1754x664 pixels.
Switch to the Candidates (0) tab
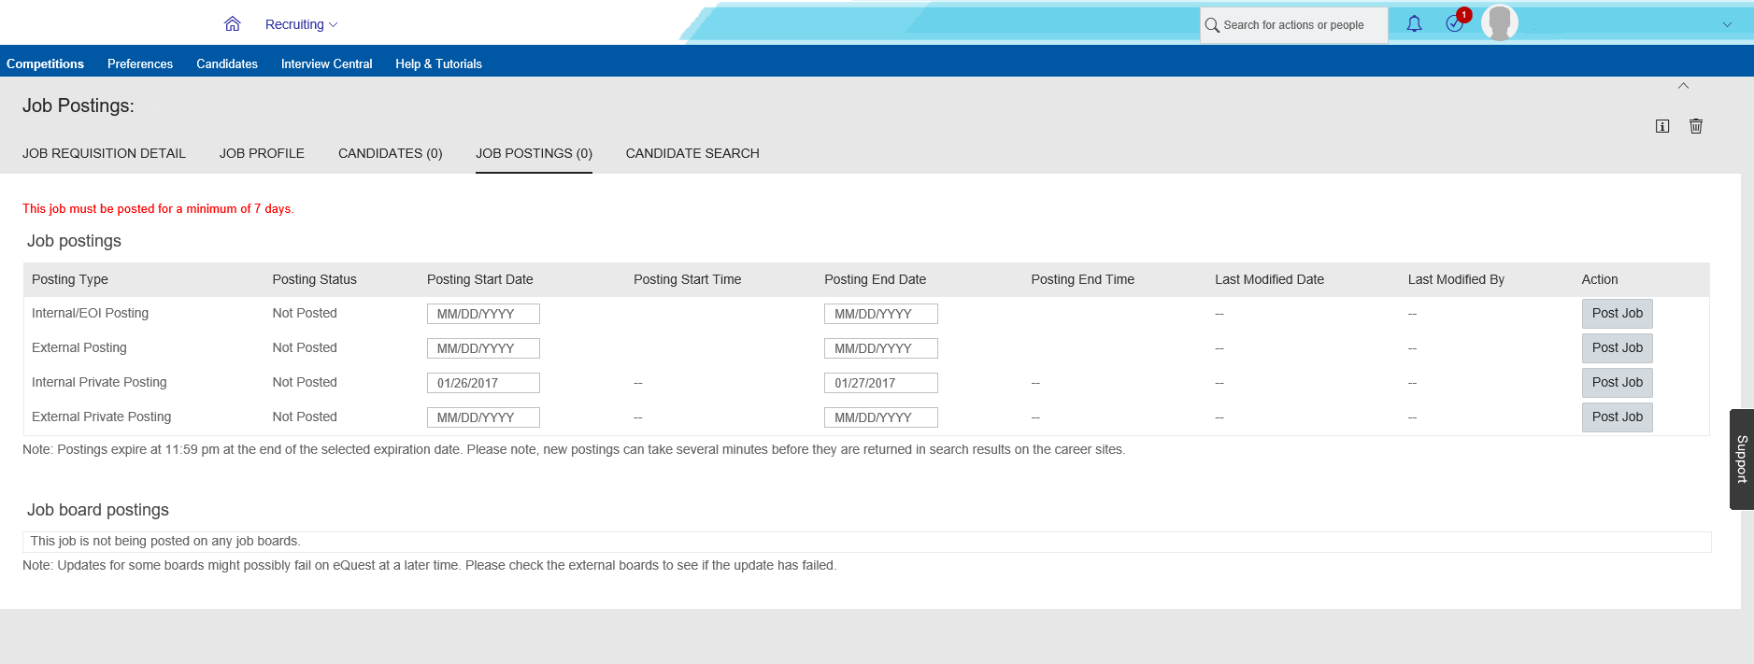click(390, 153)
